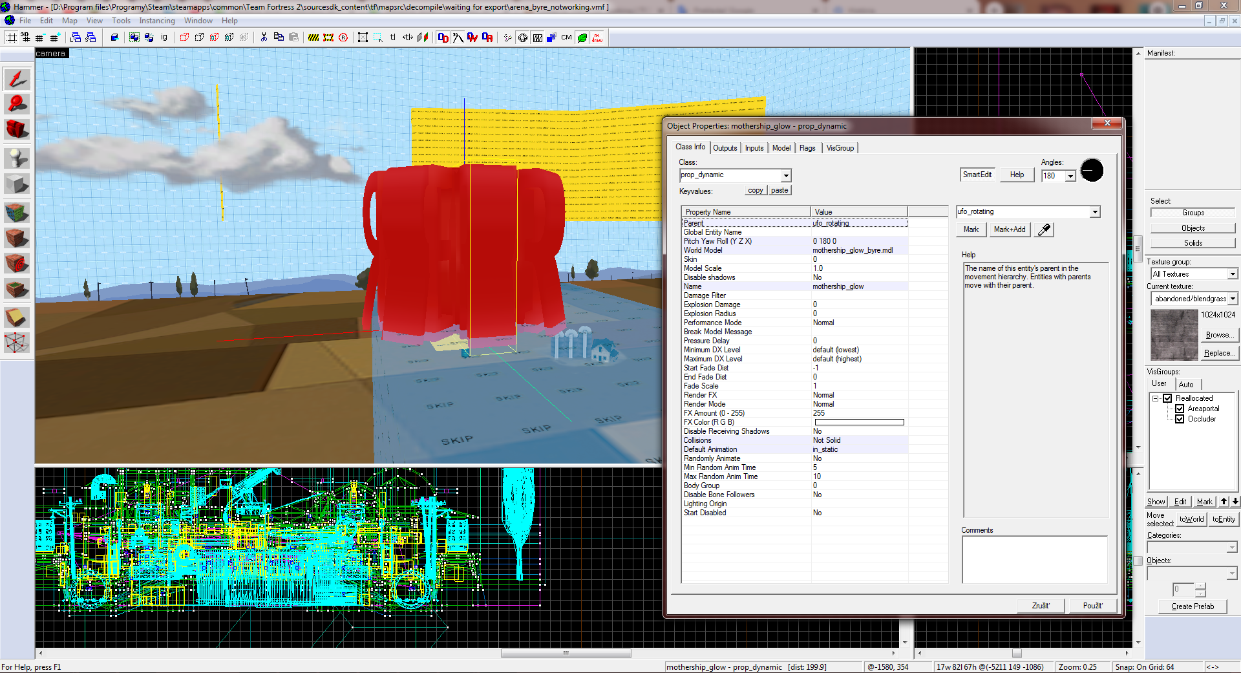1241x673 pixels.
Task: Click the eyedropper pick entity icon
Action: tap(1044, 230)
